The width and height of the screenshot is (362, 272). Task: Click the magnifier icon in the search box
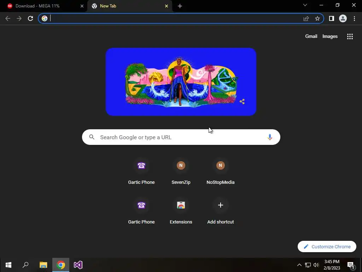tap(92, 137)
